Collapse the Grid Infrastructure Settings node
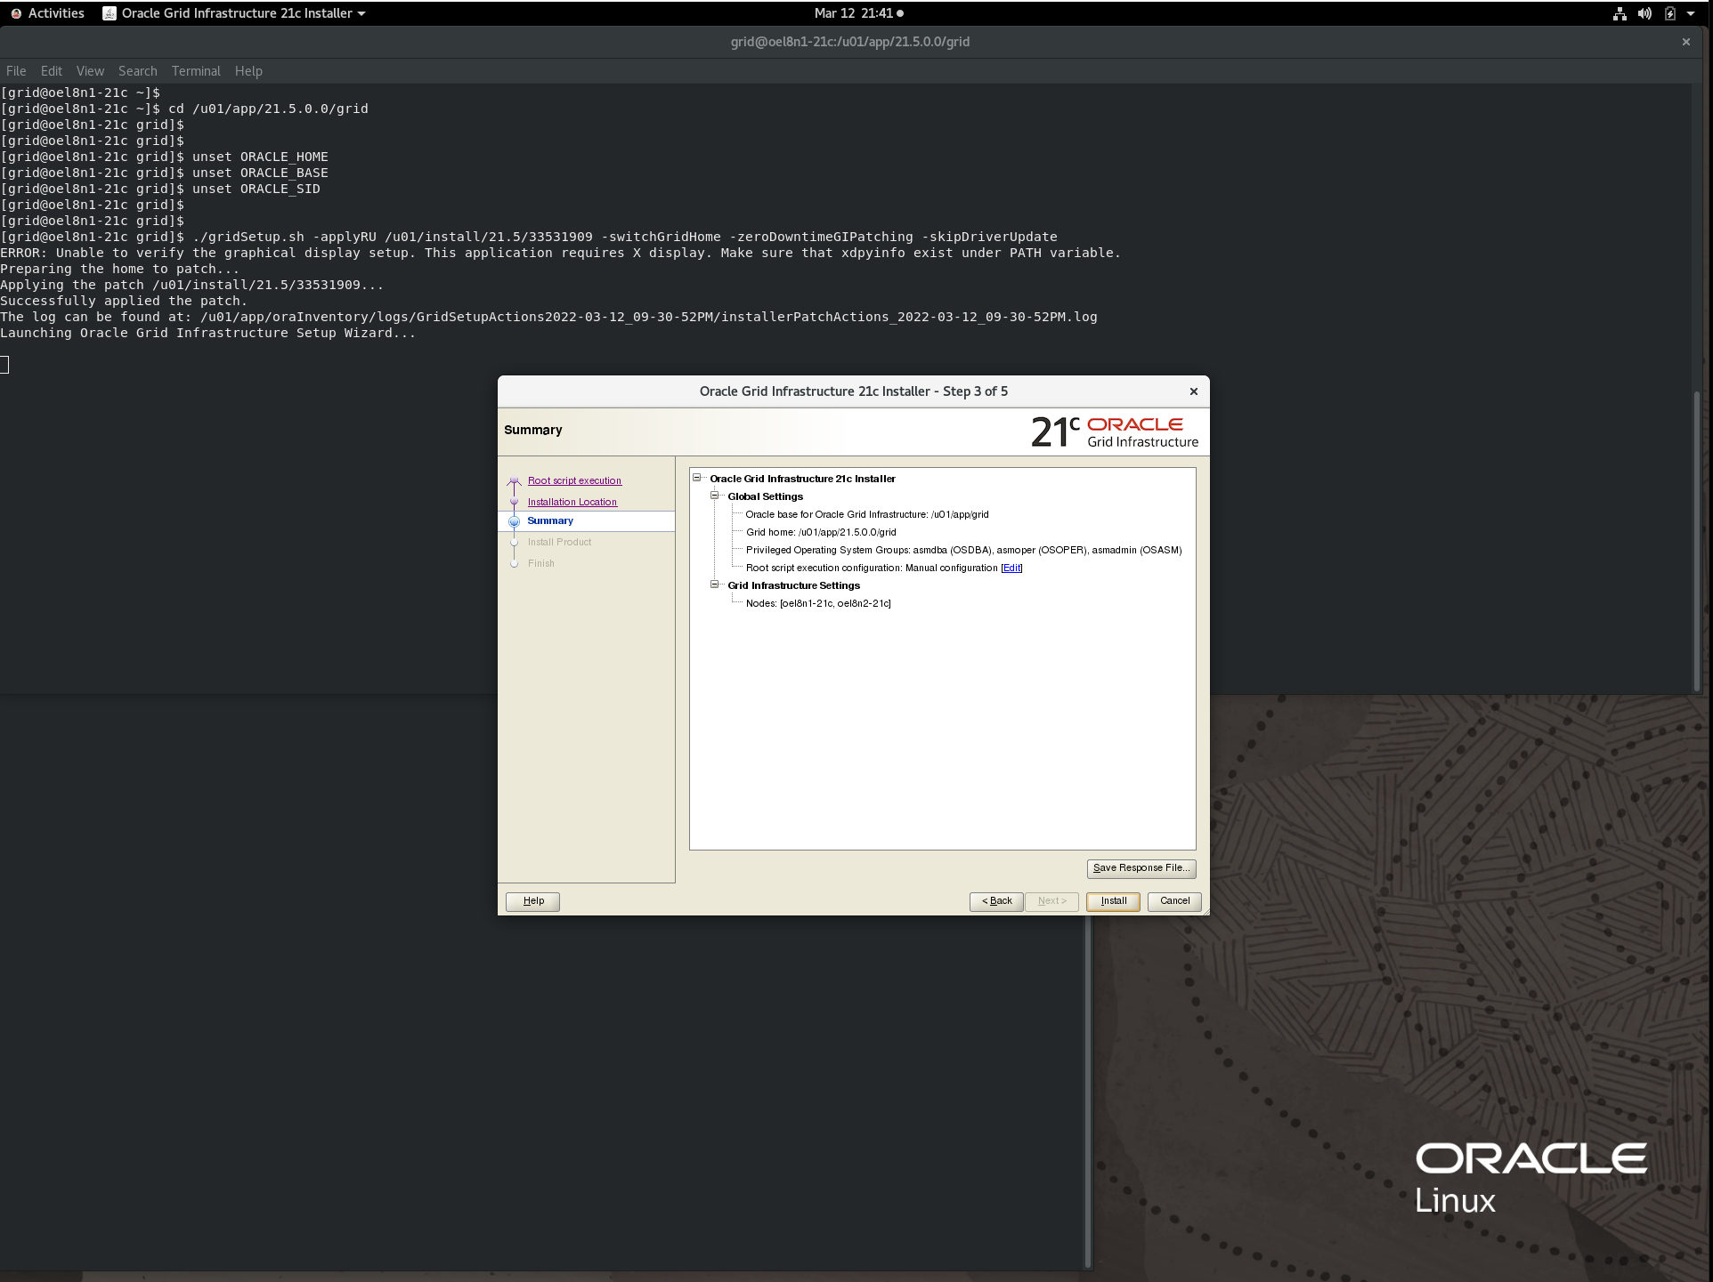 pyautogui.click(x=714, y=585)
